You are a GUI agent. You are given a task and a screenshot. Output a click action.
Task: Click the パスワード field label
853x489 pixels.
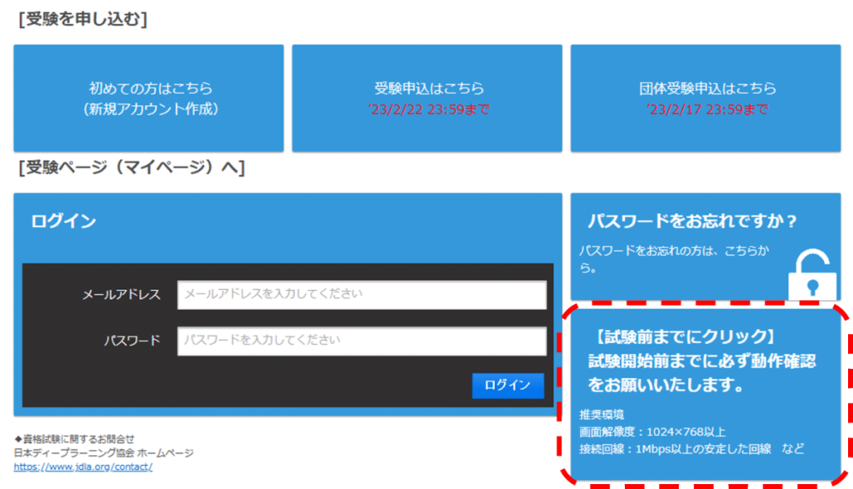click(x=132, y=341)
